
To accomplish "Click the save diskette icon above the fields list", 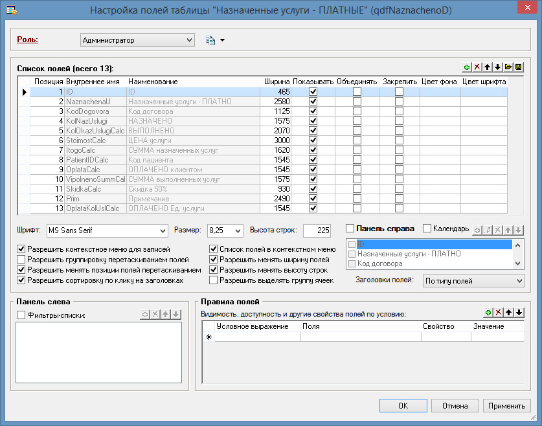I will click(x=518, y=67).
